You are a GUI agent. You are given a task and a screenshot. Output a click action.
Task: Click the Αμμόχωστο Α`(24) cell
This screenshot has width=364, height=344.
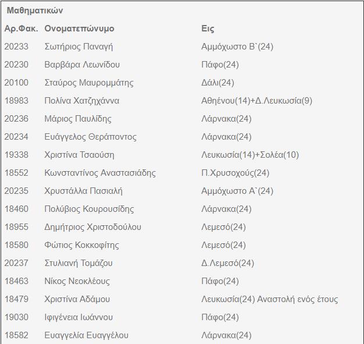coord(237,191)
